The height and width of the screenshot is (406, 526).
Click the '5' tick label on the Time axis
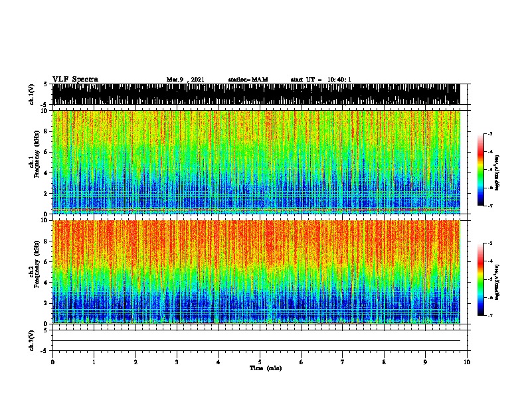[260, 362]
